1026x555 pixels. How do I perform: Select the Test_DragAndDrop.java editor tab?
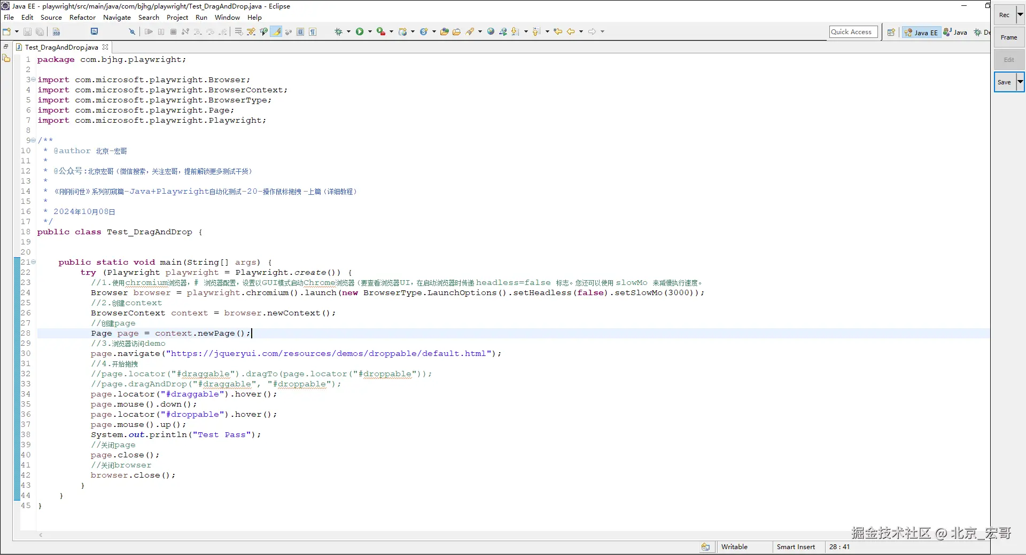[61, 47]
